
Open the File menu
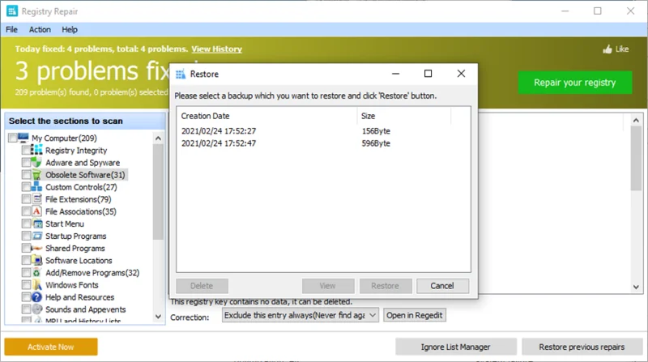[x=11, y=29]
